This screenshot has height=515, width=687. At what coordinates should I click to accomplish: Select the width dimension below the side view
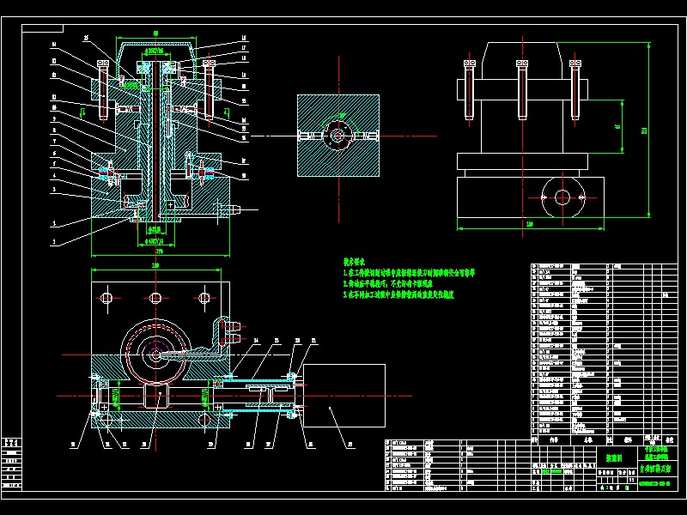[x=530, y=226]
